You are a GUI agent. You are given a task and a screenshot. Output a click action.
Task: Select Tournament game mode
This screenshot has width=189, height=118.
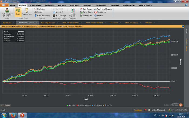(x=26, y=12)
